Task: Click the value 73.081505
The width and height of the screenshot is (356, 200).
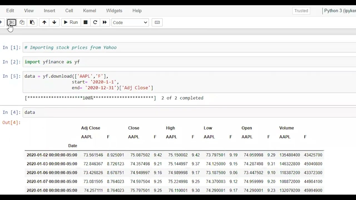Action: click(93, 181)
